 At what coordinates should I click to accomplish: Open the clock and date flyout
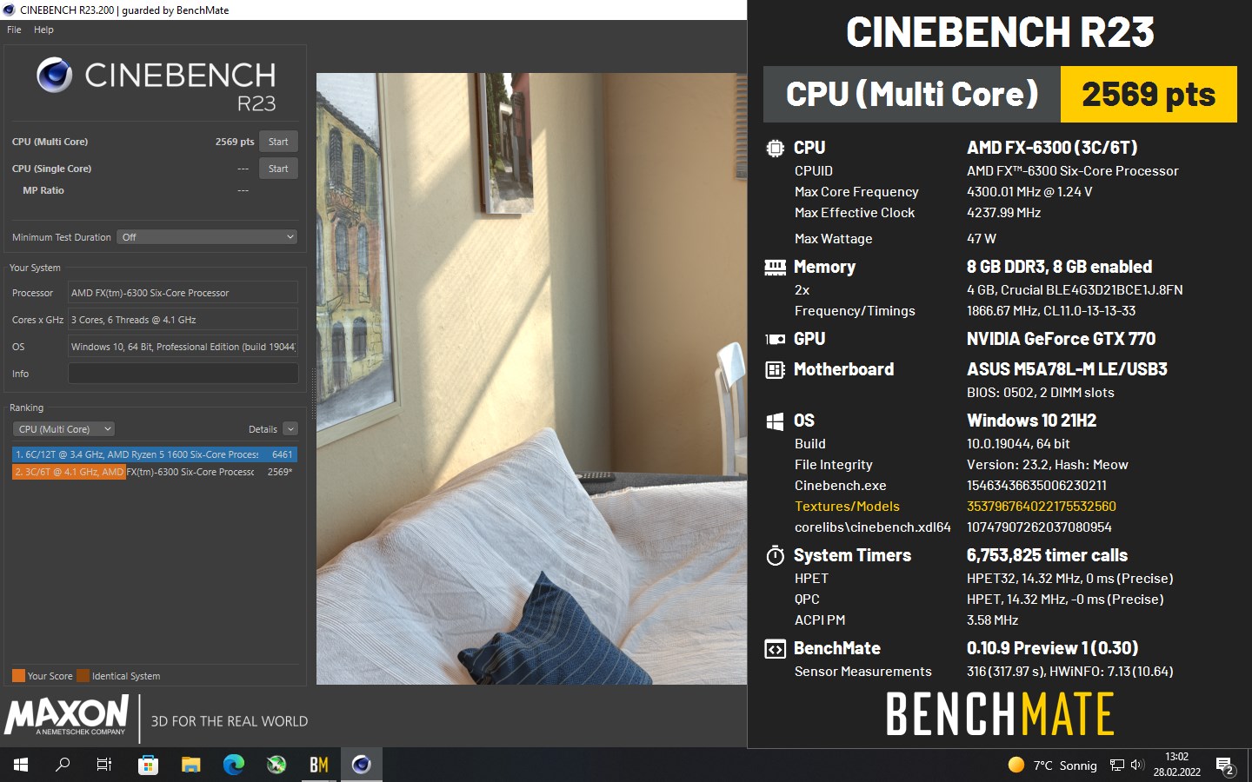1176,765
